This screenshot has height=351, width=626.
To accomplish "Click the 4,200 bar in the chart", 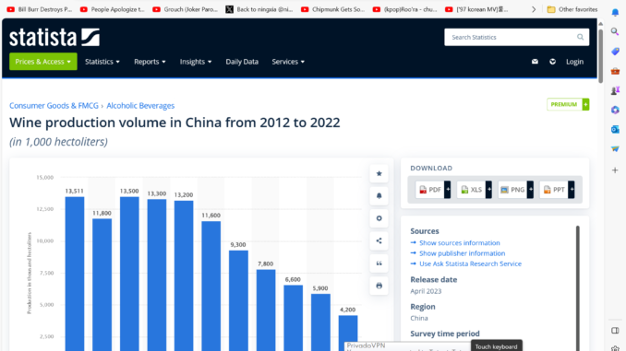I will coord(348,333).
